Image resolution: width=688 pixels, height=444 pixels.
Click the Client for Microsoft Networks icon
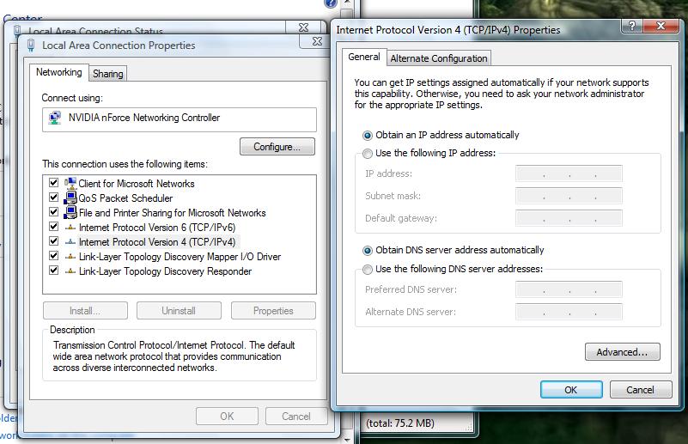[x=70, y=183]
